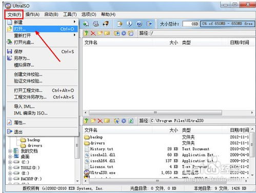The height and width of the screenshot is (193, 256).
Task: Click the green up-folder icon in upper pane
Action: coord(86,33)
